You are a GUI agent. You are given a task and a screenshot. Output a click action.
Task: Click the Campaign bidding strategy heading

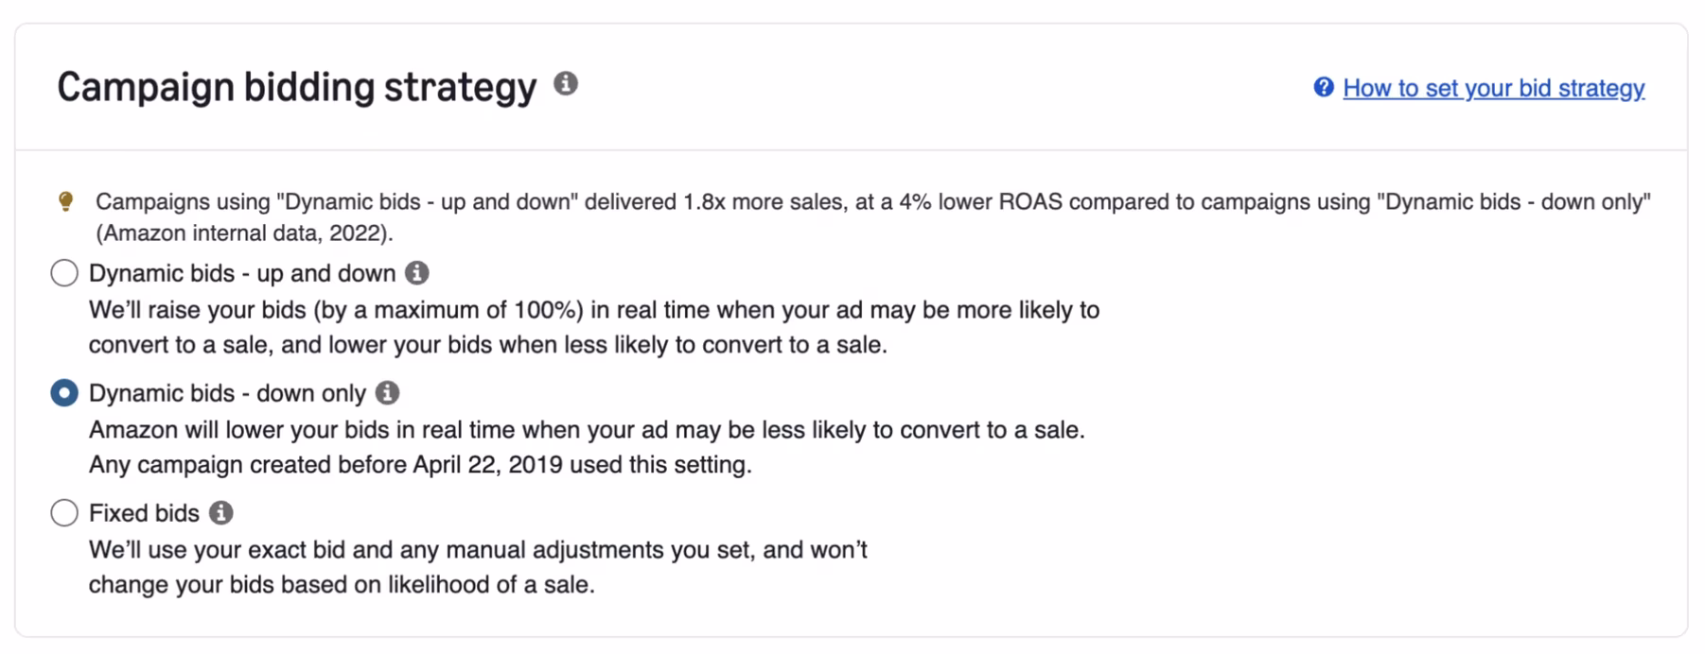coord(296,87)
